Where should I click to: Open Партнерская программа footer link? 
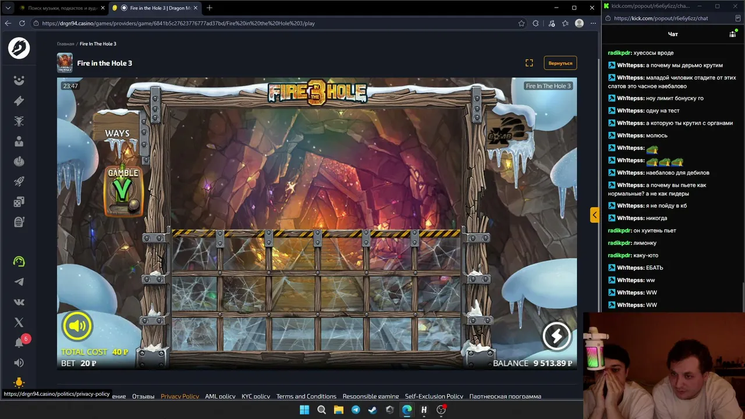(x=505, y=396)
